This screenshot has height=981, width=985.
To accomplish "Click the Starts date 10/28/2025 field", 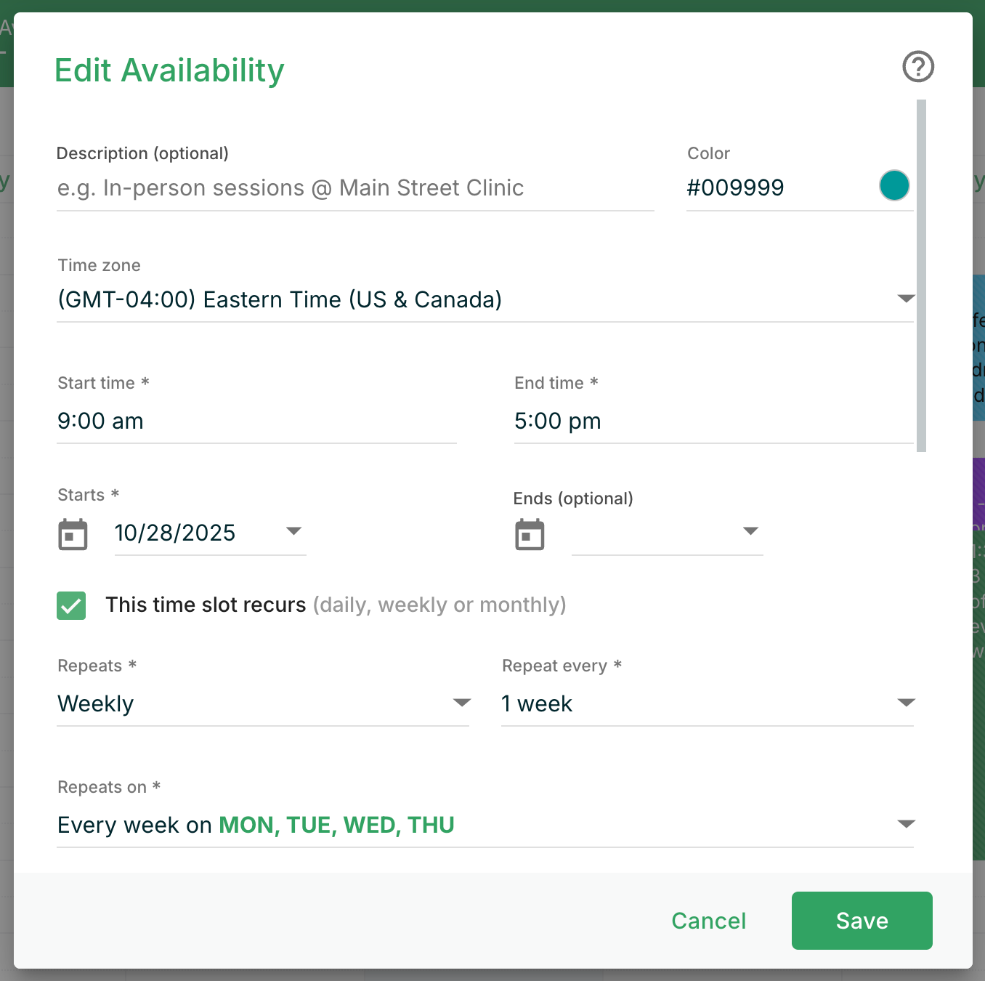I will click(196, 533).
